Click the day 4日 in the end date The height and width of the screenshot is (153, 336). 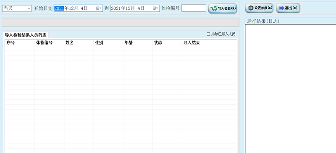pos(141,8)
